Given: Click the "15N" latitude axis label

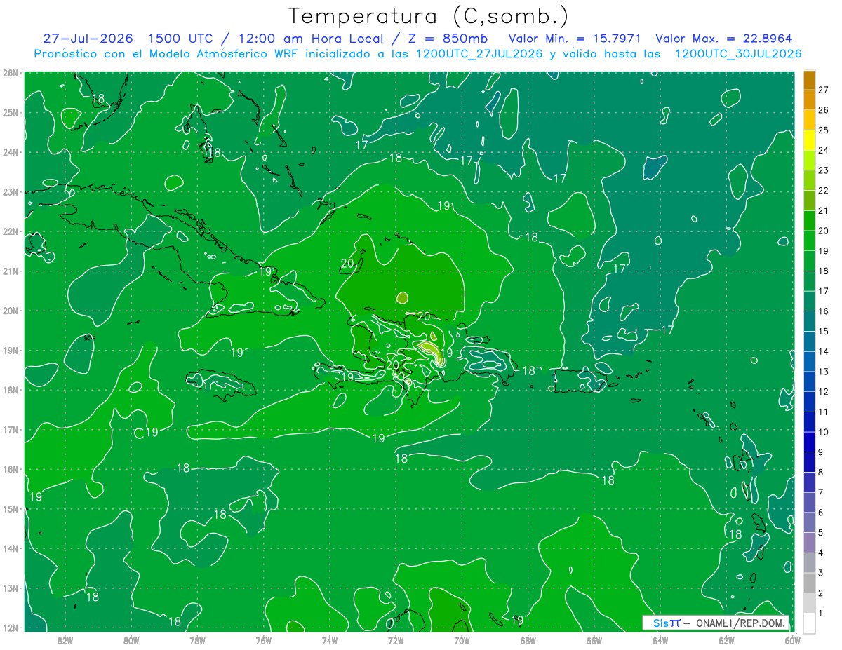Looking at the screenshot, I should (x=10, y=508).
